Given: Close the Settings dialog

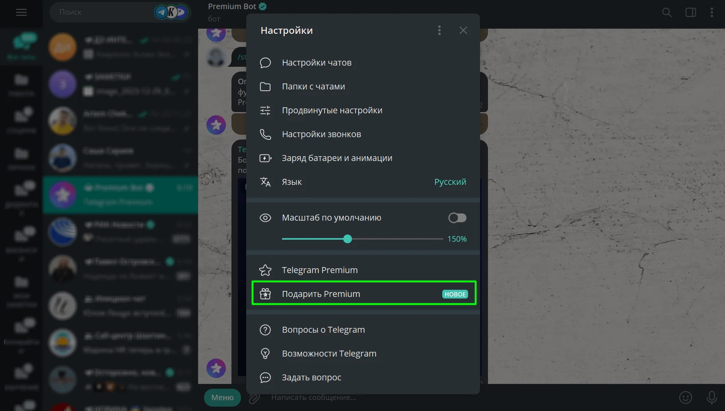Looking at the screenshot, I should (463, 31).
